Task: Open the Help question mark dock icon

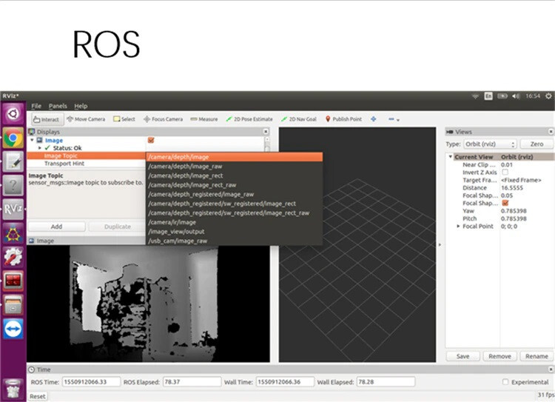Action: [x=13, y=185]
